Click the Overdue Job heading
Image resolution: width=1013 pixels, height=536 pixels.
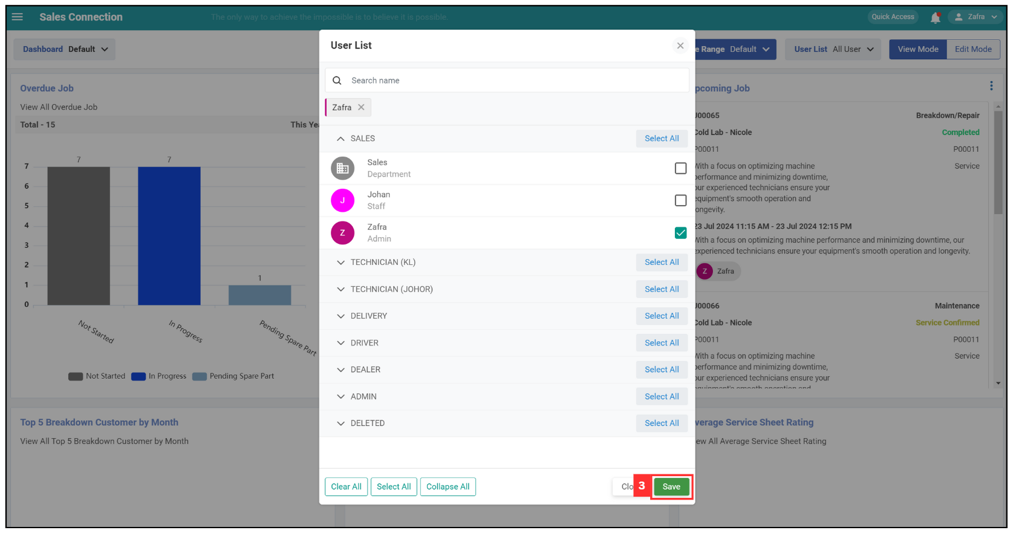(47, 88)
